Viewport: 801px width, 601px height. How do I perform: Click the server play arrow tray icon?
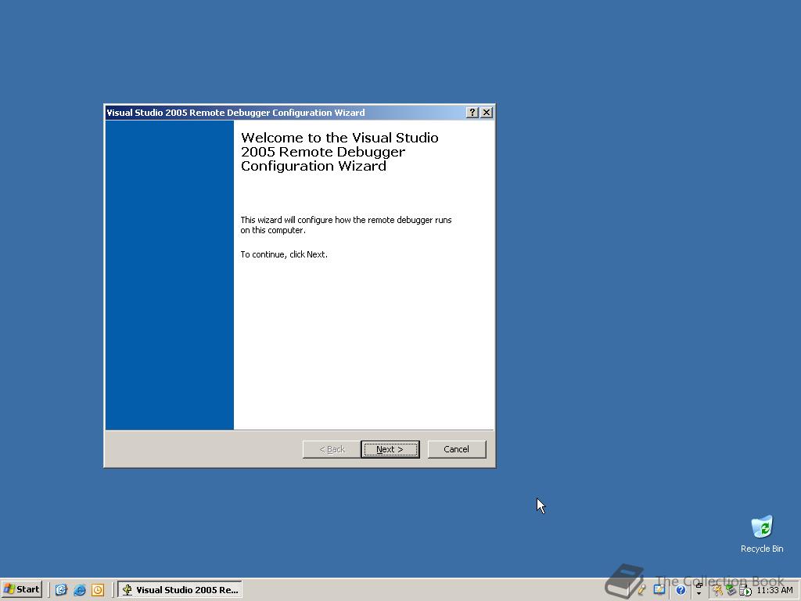pos(745,591)
